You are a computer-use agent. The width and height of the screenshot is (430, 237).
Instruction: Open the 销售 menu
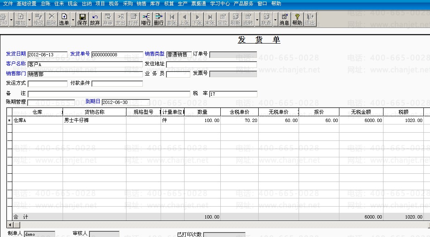[142, 4]
